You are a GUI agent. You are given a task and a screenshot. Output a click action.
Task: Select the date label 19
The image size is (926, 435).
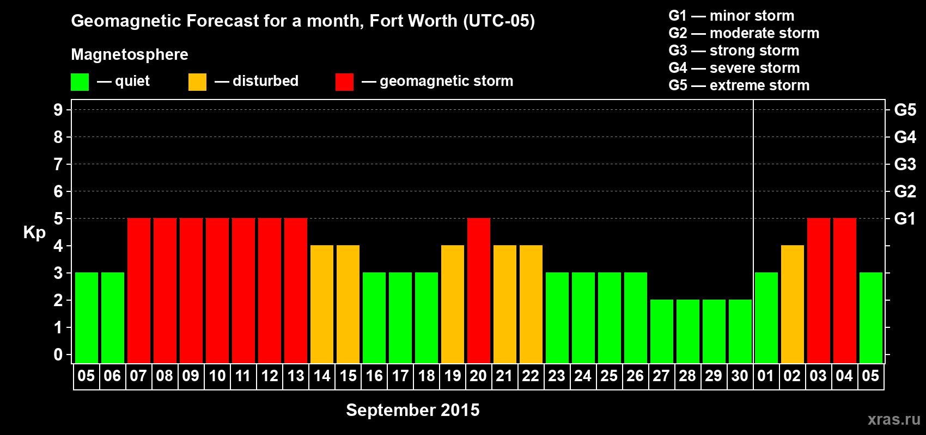click(x=452, y=376)
